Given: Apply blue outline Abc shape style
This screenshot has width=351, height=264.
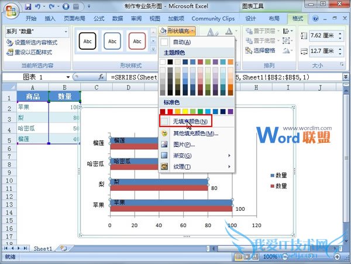Looking at the screenshot, I should point(112,41).
